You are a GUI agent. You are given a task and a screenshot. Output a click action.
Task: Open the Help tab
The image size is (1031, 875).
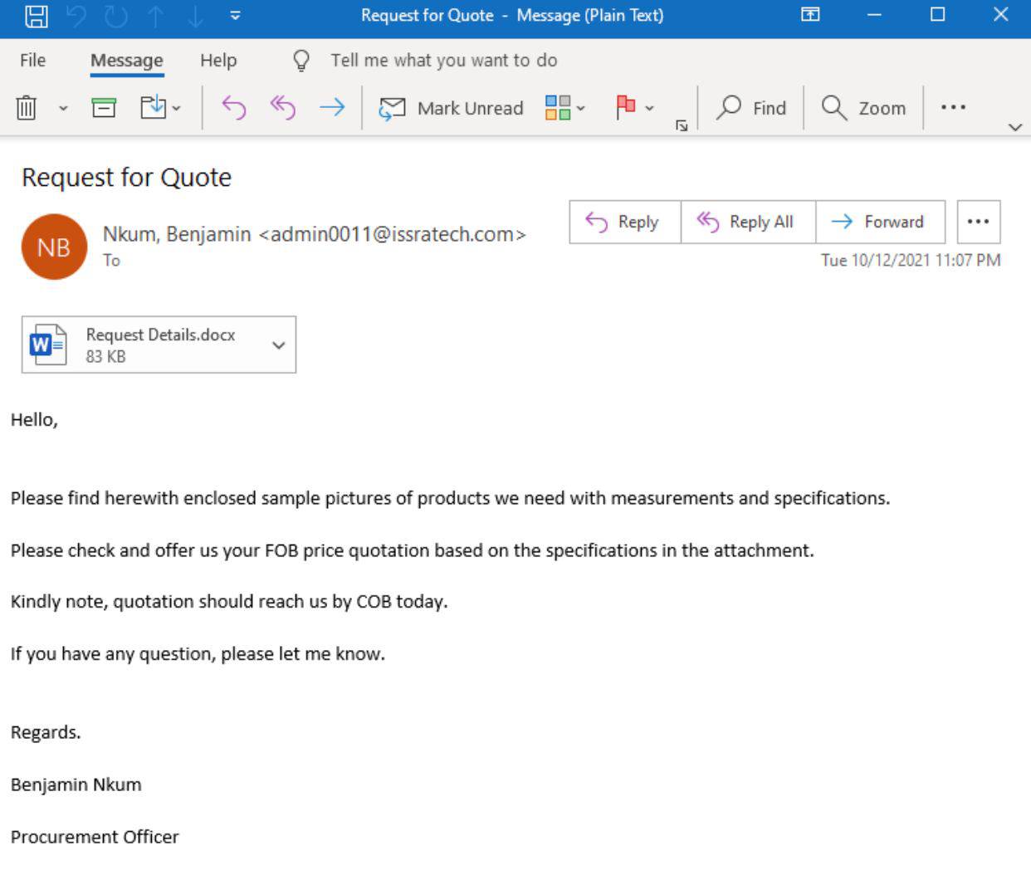218,61
